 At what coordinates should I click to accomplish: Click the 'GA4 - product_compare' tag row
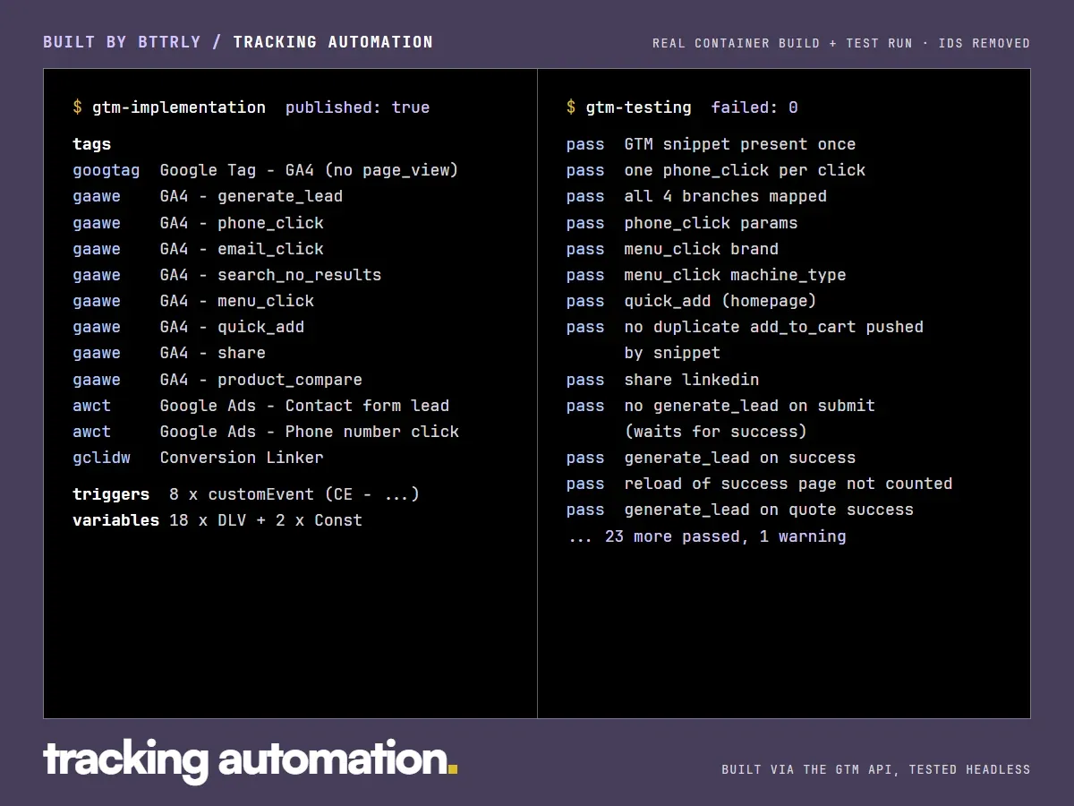click(217, 380)
